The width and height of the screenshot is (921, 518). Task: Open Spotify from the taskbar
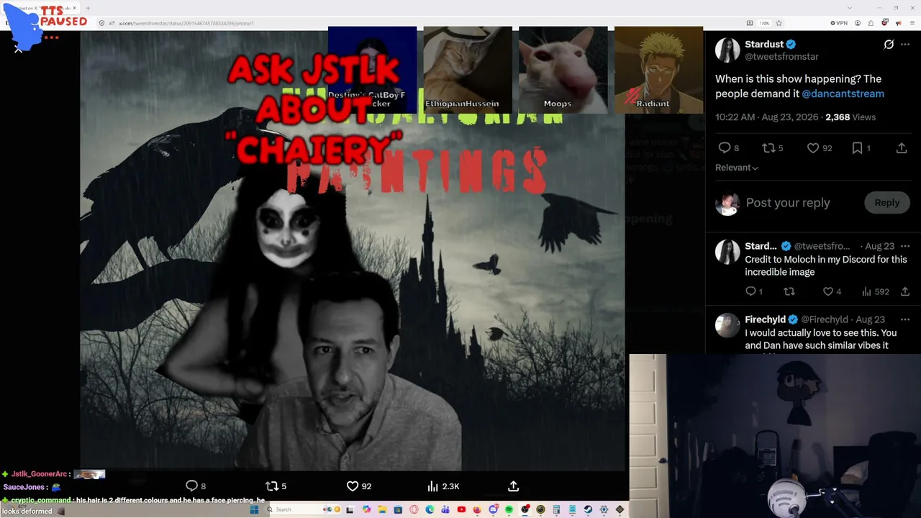pyautogui.click(x=509, y=509)
